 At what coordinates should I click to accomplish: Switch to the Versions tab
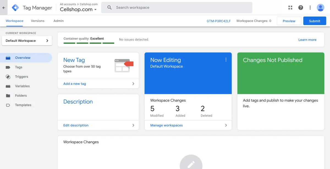(x=37, y=21)
